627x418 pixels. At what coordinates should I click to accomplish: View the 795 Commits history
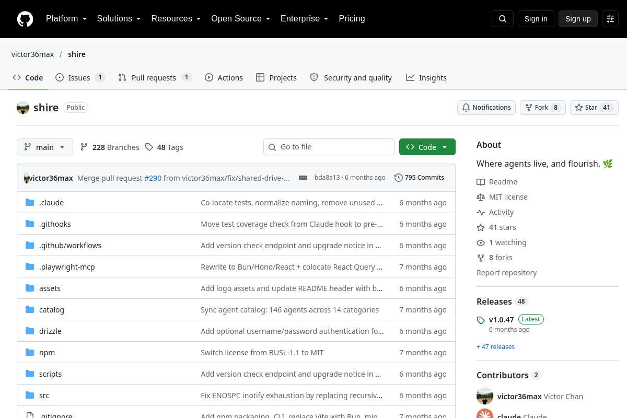420,178
